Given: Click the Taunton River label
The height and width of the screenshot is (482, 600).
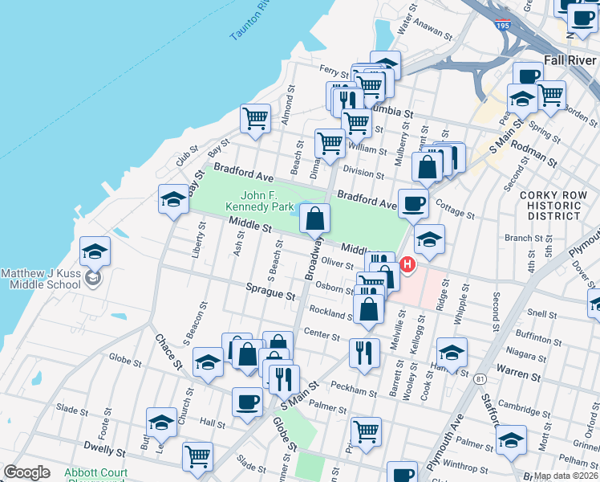Looking at the screenshot, I should (x=249, y=19).
